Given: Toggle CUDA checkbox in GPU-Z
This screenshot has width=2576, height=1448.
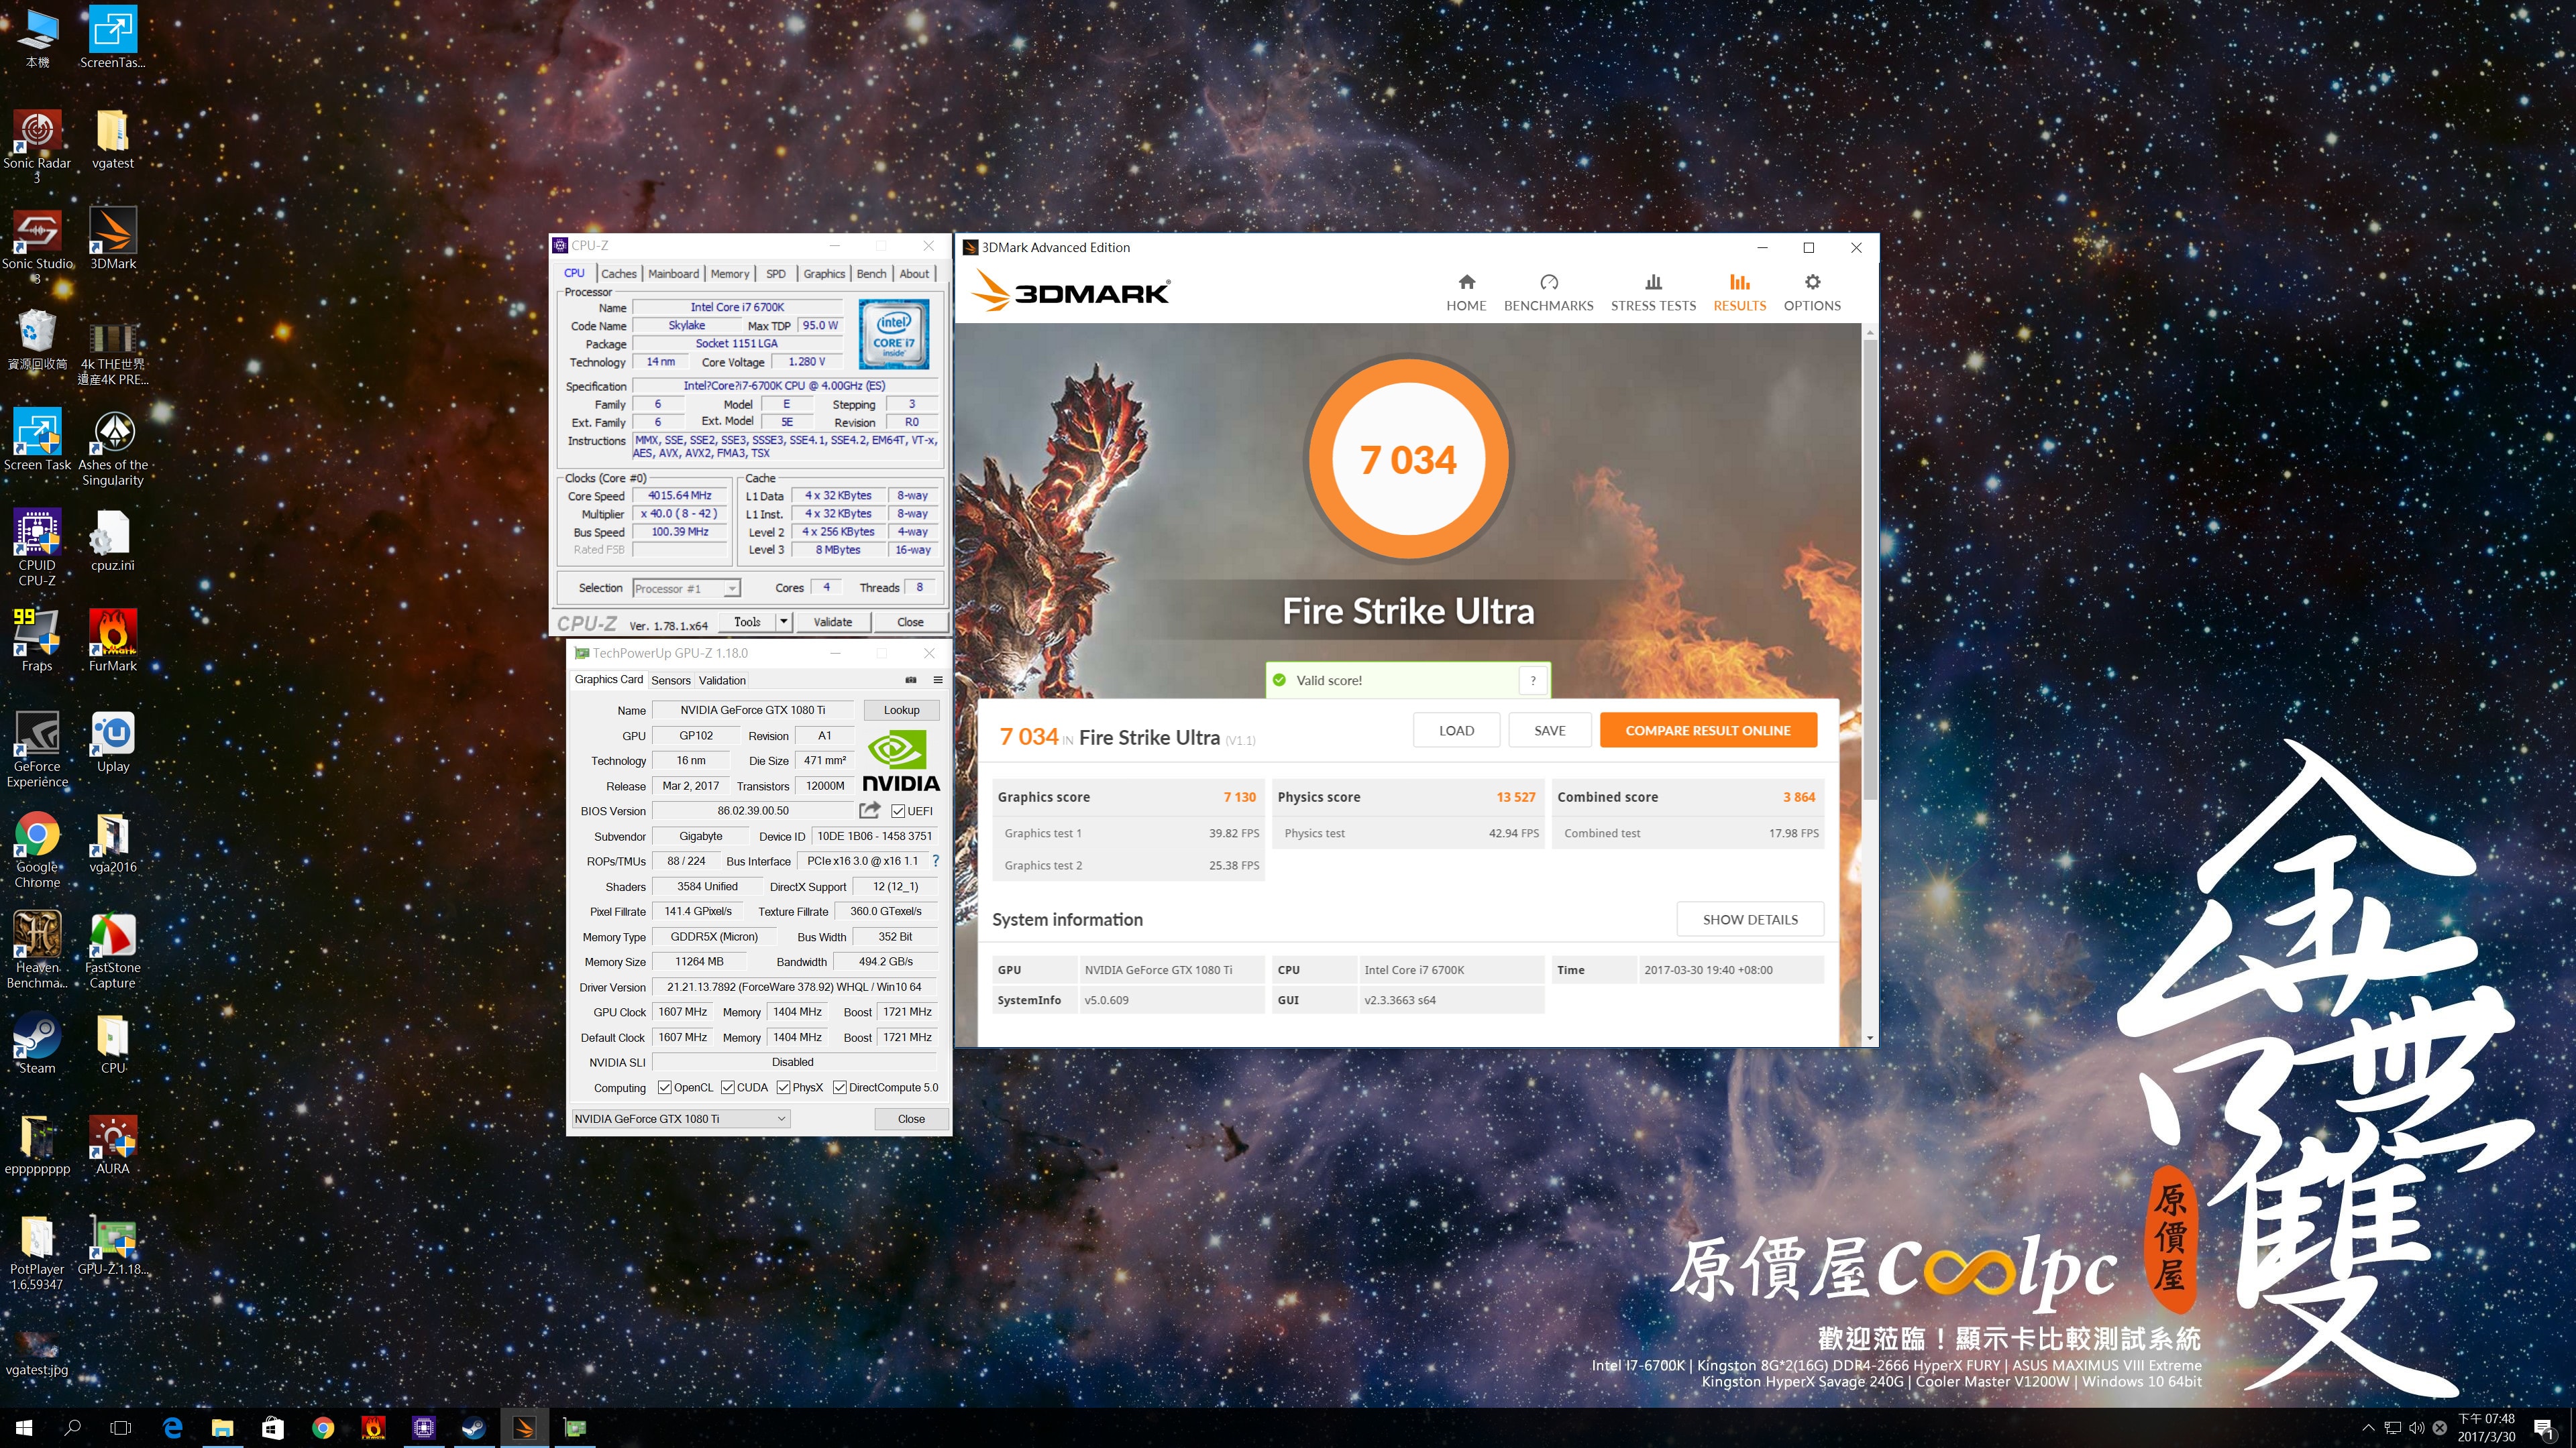Looking at the screenshot, I should [727, 1087].
